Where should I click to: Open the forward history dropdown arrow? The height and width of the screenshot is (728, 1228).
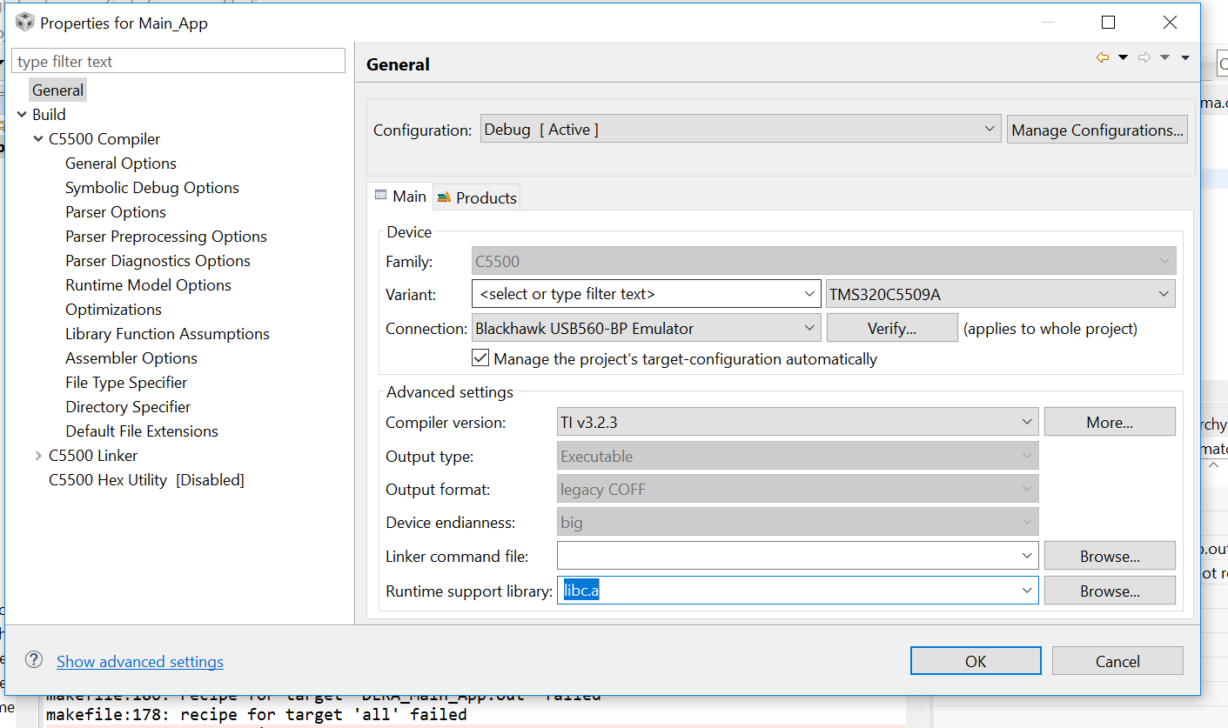point(1165,57)
